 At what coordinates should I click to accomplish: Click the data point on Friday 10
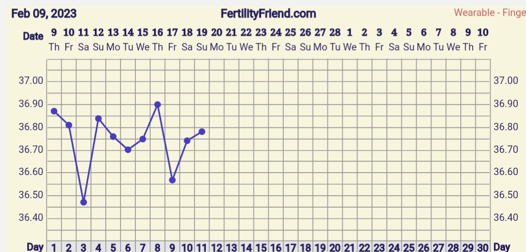click(69, 125)
